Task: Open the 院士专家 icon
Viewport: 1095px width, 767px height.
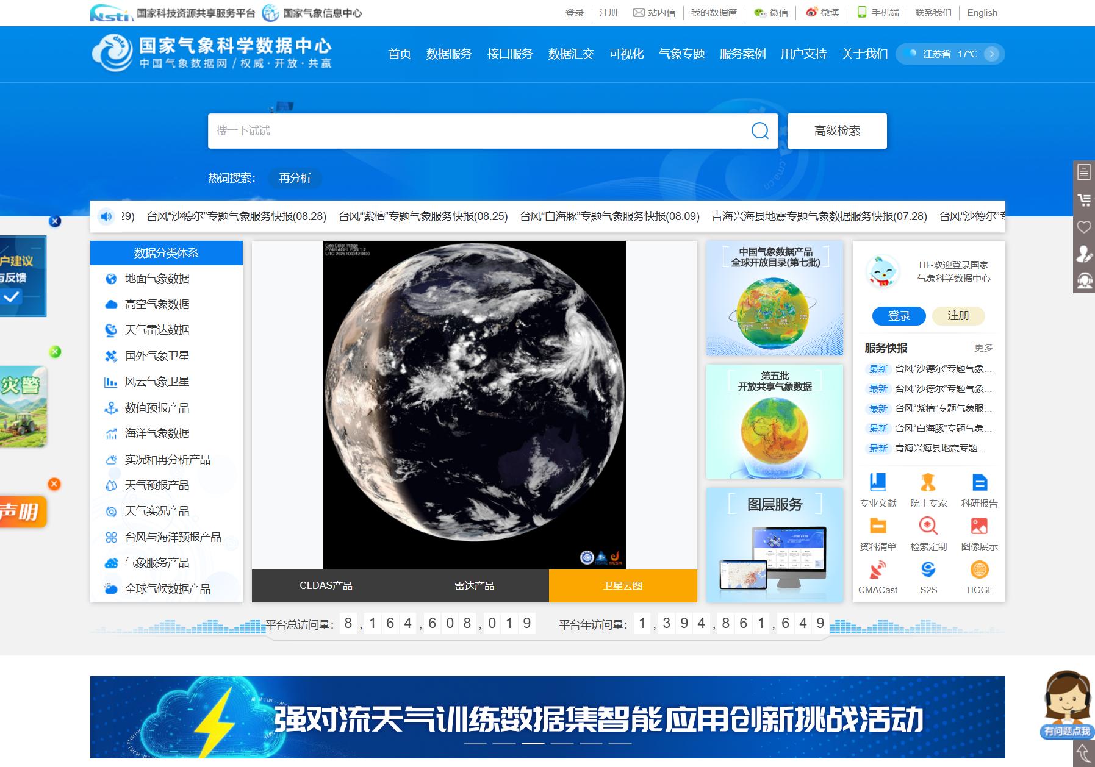Action: pos(928,482)
